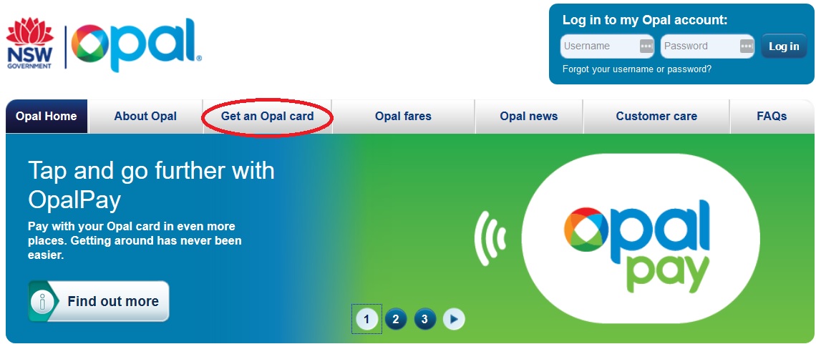Image resolution: width=816 pixels, height=344 pixels.
Task: Open the Opal news tab
Action: pos(529,117)
